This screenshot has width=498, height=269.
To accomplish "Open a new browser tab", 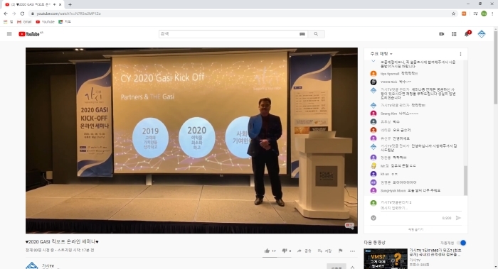I will tap(70, 4).
